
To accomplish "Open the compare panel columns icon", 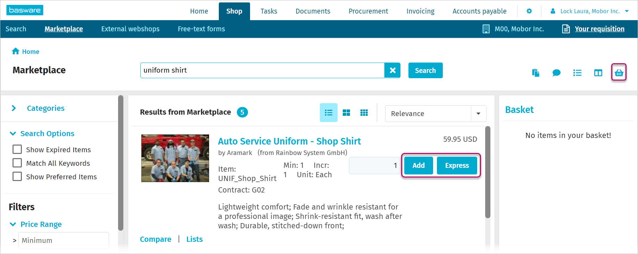I will point(598,73).
